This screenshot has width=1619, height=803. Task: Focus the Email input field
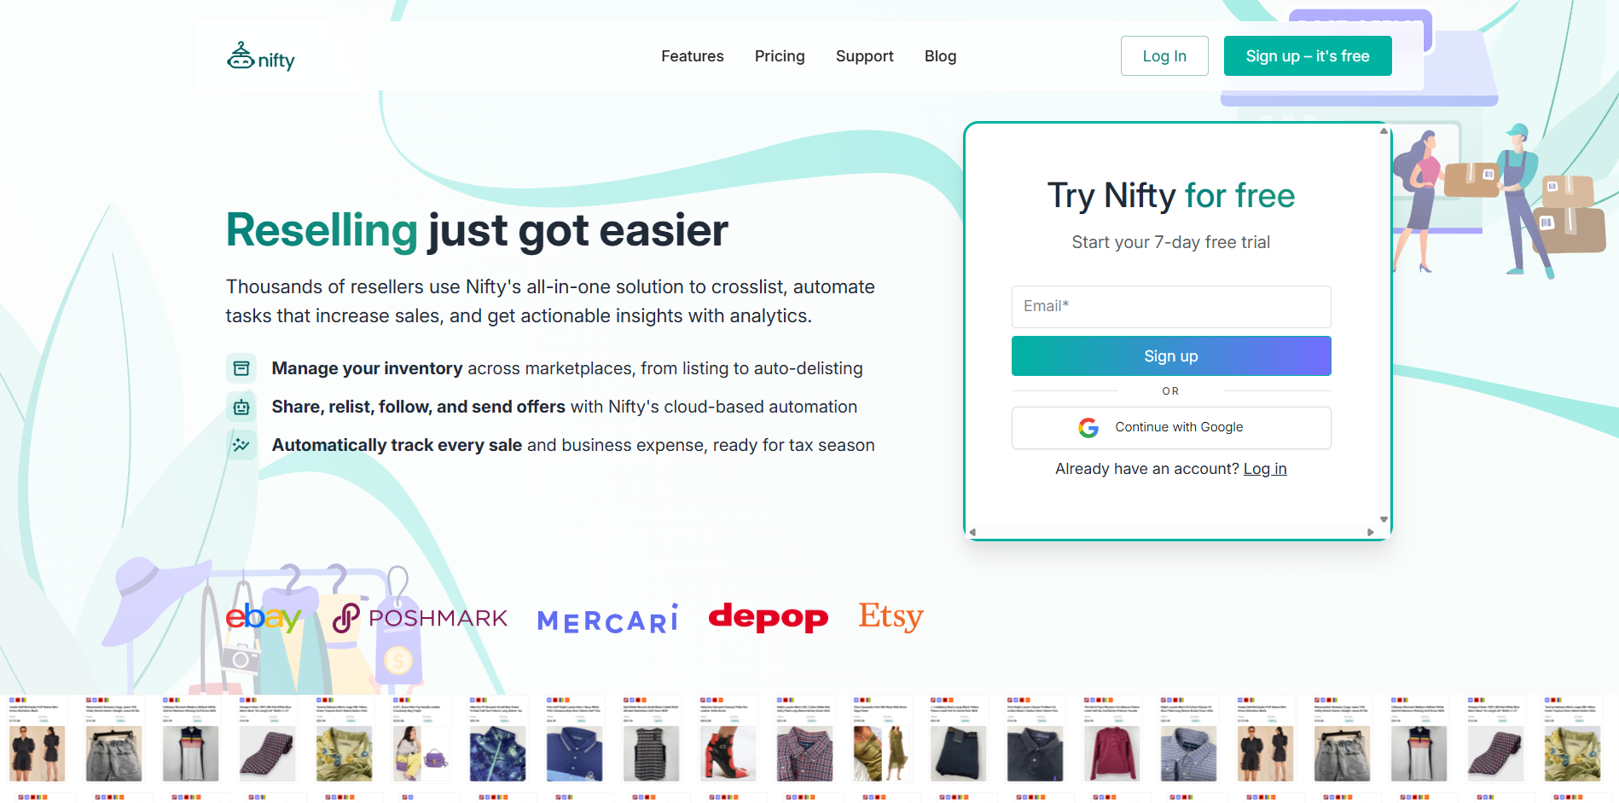[1171, 307]
